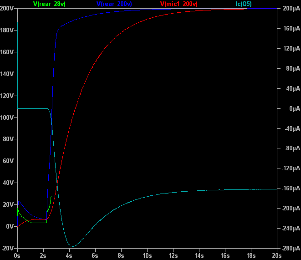Click the -80µA right axis label
The width and height of the screenshot is (301, 260).
(x=292, y=148)
